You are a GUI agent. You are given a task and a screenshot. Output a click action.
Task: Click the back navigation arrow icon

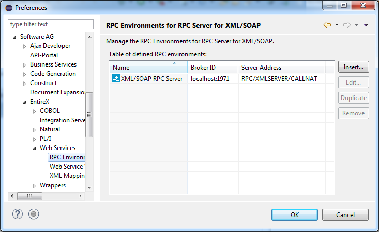pos(327,25)
